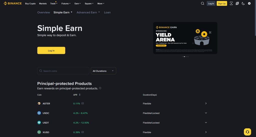Open the settings gear icon
256x137 pixels.
click(x=249, y=3)
